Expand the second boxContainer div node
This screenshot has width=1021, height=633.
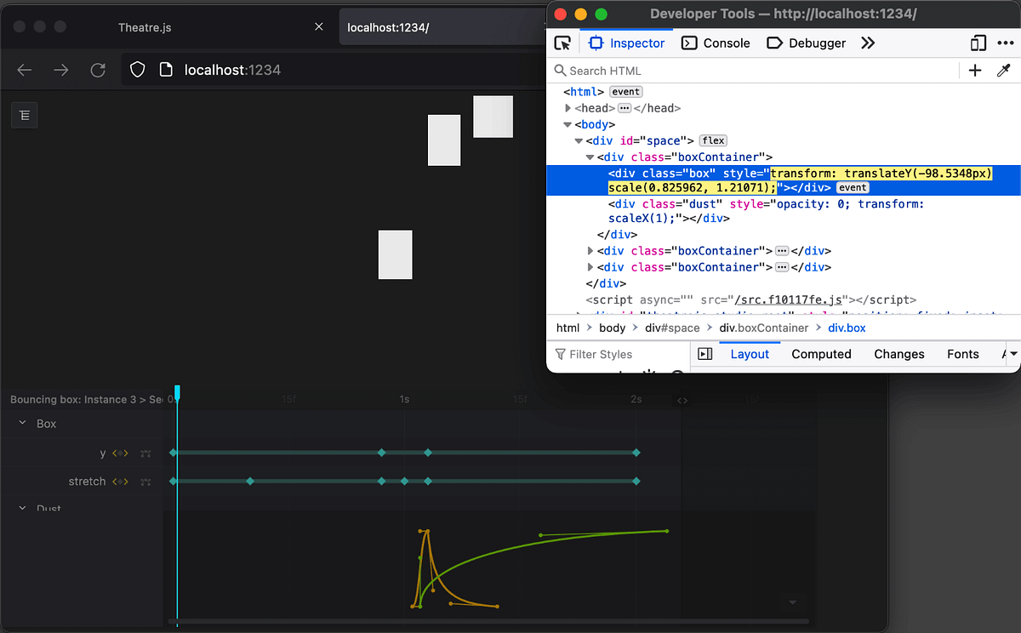tap(590, 250)
